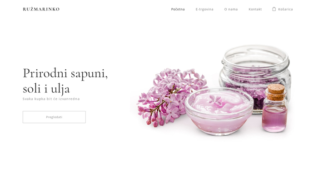Click the Košarica text label
Screen dimensions: 318x181
285,10
